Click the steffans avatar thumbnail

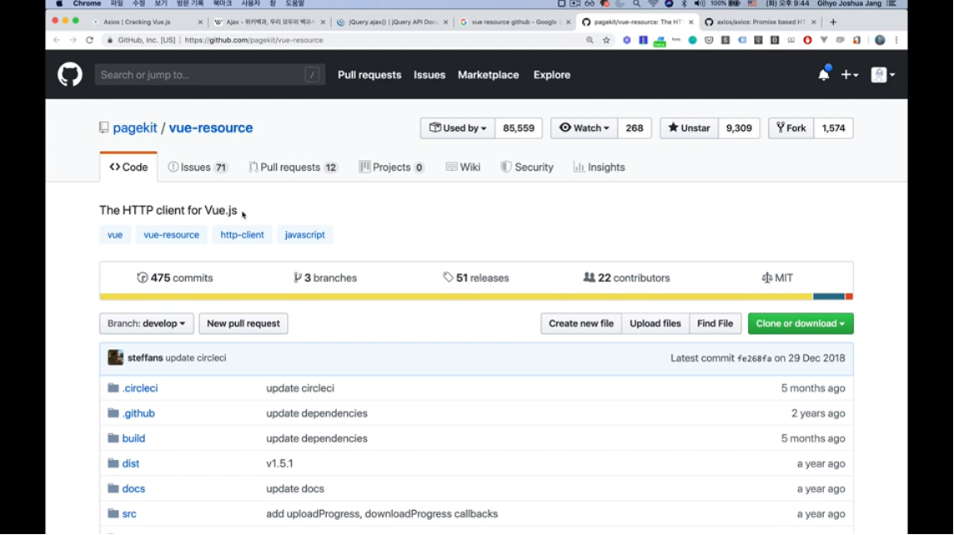click(x=115, y=357)
